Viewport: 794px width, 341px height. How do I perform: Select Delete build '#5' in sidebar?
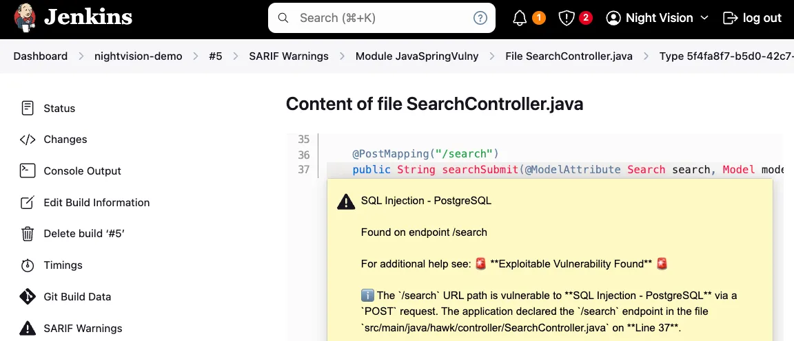pos(84,234)
